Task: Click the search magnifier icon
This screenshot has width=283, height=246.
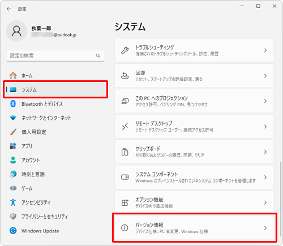Action: [98, 55]
